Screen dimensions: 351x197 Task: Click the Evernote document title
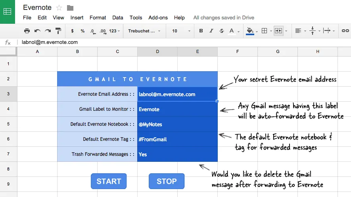point(37,8)
